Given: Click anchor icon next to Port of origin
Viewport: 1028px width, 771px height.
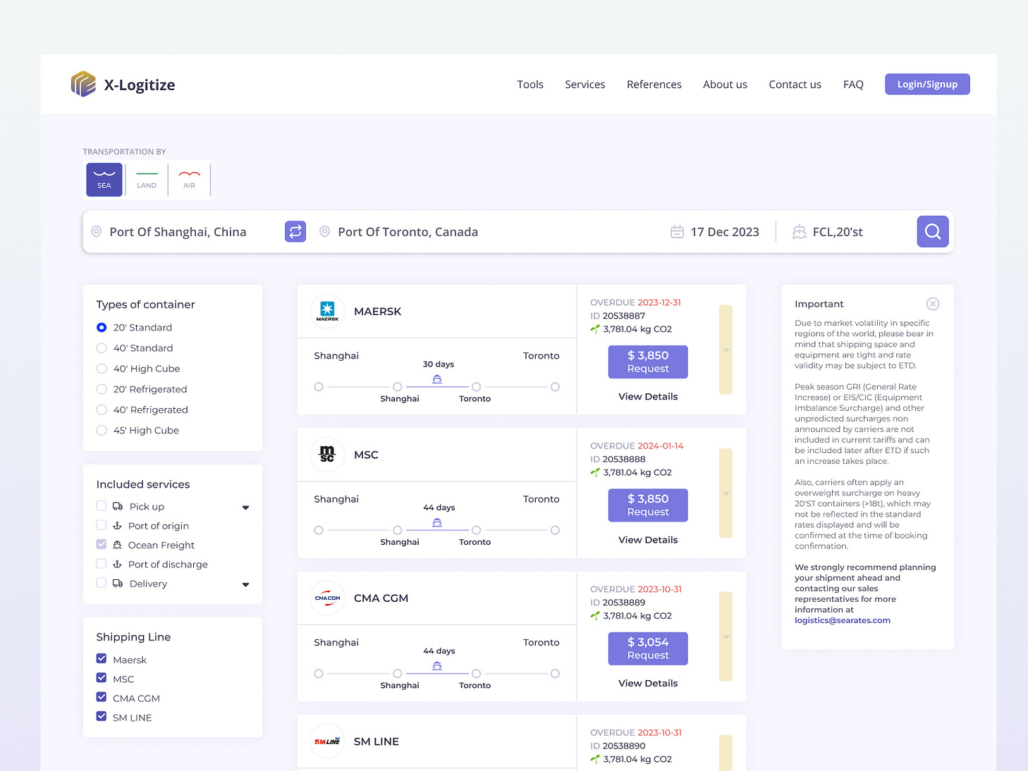Looking at the screenshot, I should click(x=117, y=526).
